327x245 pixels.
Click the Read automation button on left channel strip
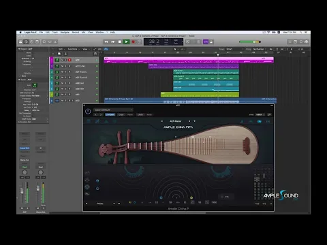point(25,167)
